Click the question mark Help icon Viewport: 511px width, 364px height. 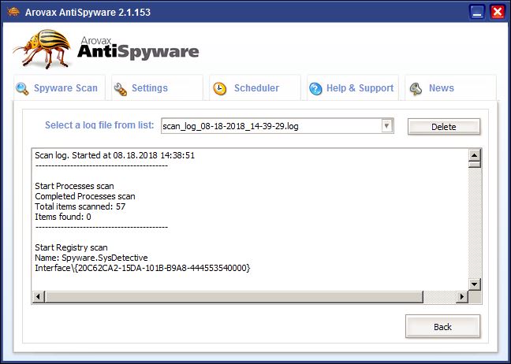(x=315, y=88)
